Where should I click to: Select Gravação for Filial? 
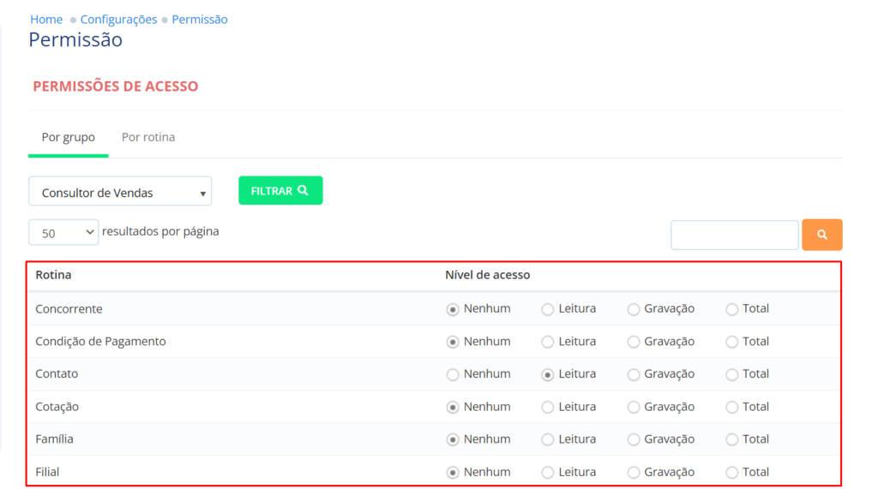pyautogui.click(x=634, y=473)
